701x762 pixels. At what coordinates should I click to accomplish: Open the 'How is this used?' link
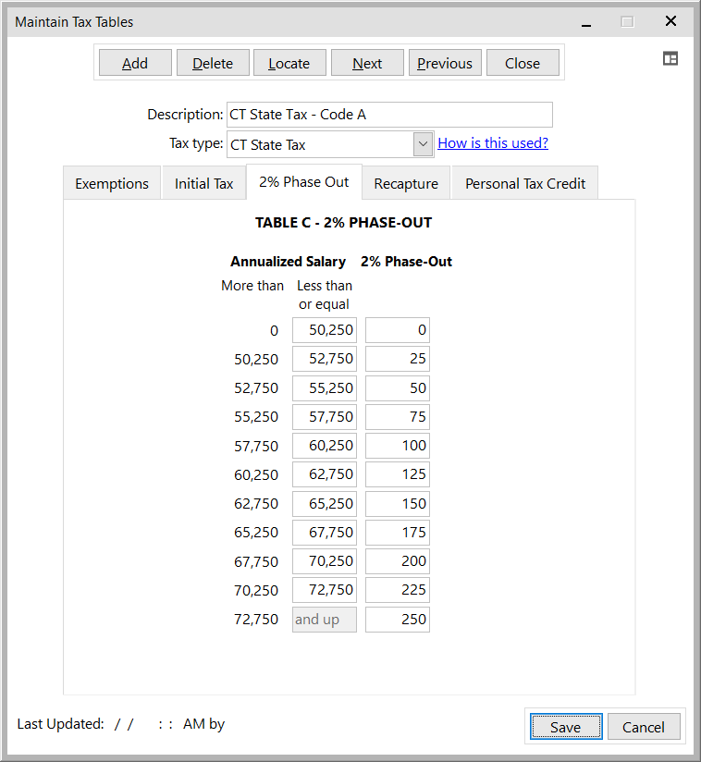(492, 142)
